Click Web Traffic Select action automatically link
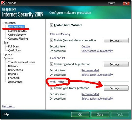Image resolution: width=132 pixels, height=120 pixels. (97, 99)
